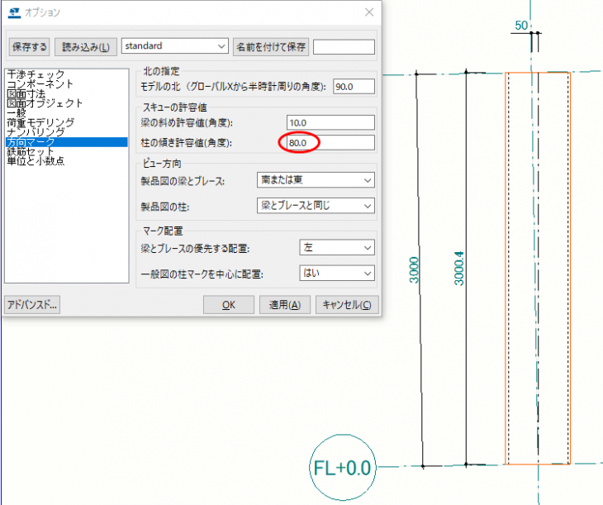Click the アドバンスド... button
The height and width of the screenshot is (505, 603).
32,305
